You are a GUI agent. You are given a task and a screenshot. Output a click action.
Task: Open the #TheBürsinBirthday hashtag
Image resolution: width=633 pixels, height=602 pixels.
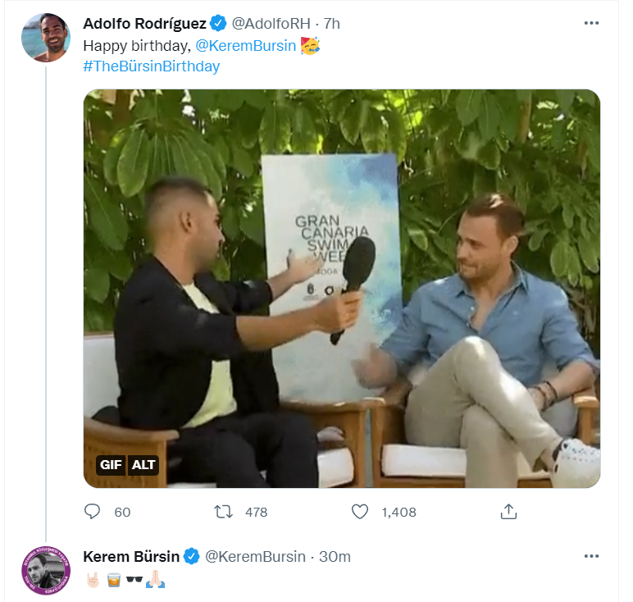[x=152, y=66]
